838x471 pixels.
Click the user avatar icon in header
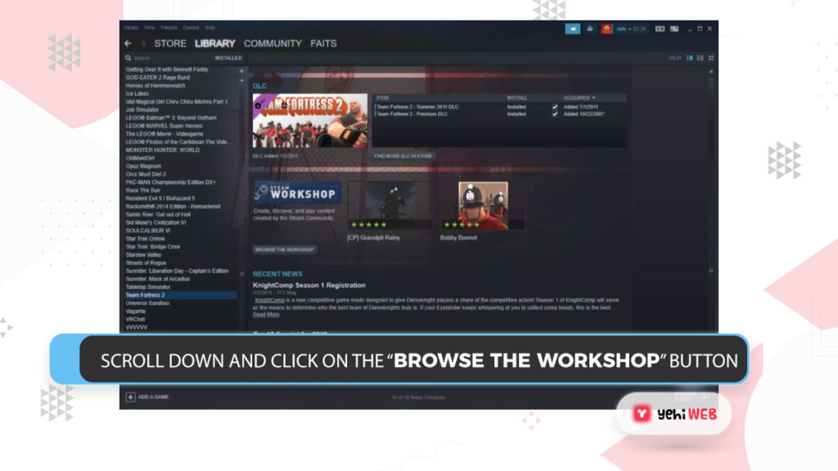pyautogui.click(x=607, y=29)
